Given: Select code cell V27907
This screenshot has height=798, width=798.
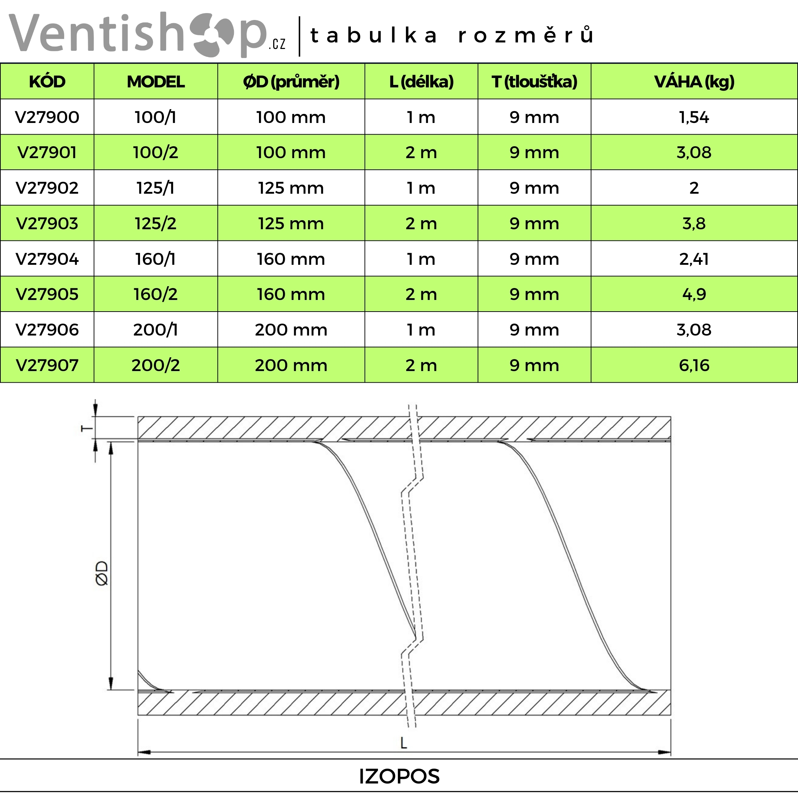Looking at the screenshot, I should pos(47,365).
